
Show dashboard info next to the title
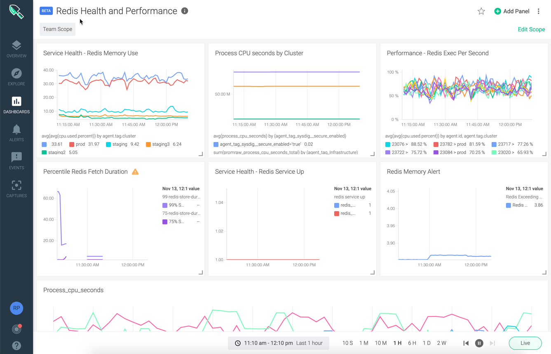[x=185, y=11]
